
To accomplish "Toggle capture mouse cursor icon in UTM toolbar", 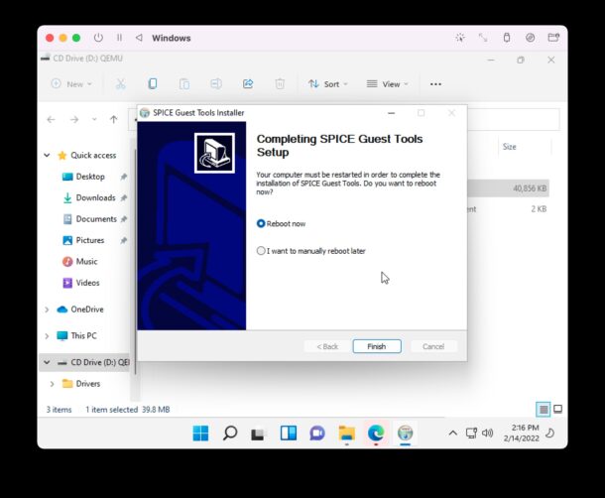I will point(460,38).
